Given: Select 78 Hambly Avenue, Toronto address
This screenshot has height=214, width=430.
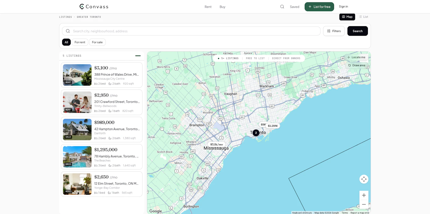Looking at the screenshot, I should pos(116,156).
